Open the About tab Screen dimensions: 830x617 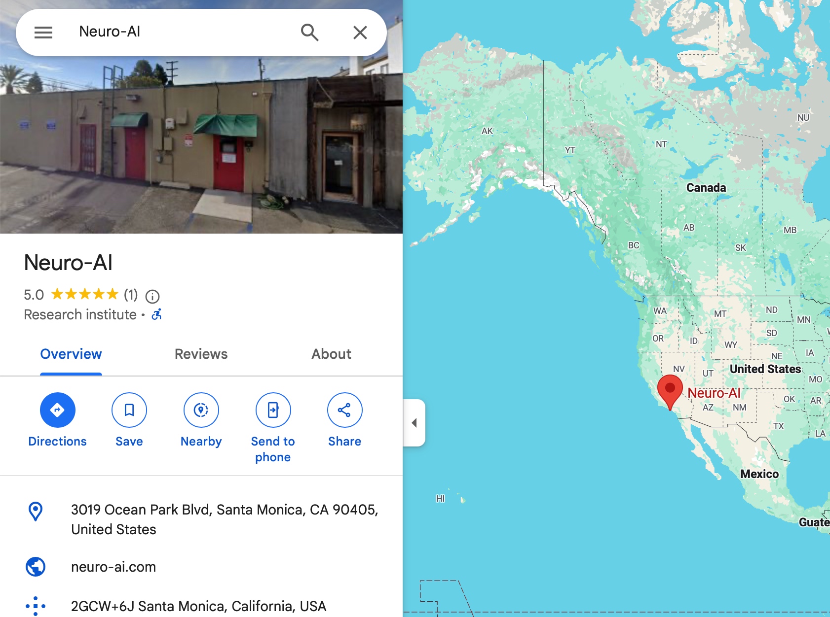(332, 354)
